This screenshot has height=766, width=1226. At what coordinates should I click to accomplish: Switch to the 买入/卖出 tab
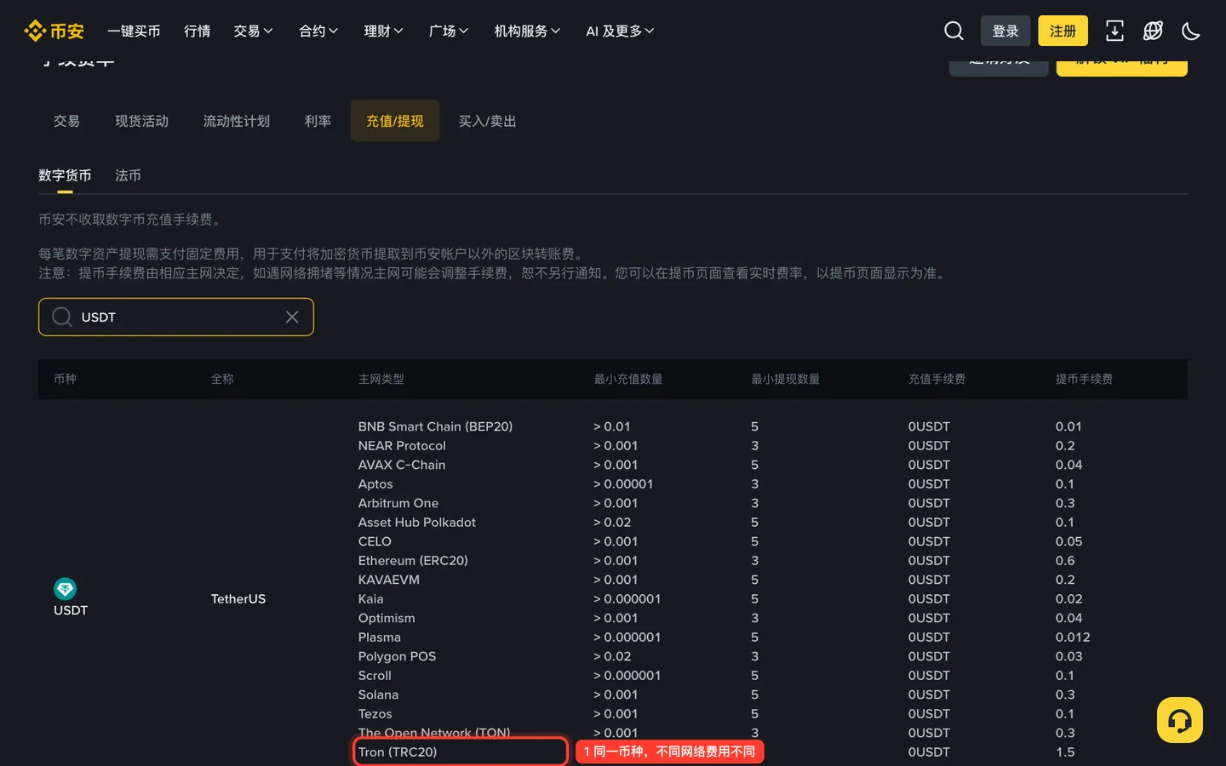click(488, 121)
